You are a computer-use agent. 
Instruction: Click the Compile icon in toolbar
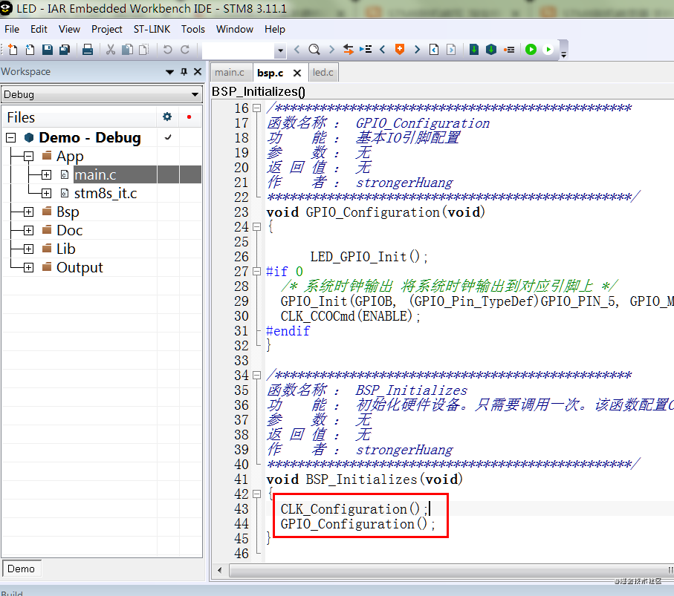tap(474, 50)
